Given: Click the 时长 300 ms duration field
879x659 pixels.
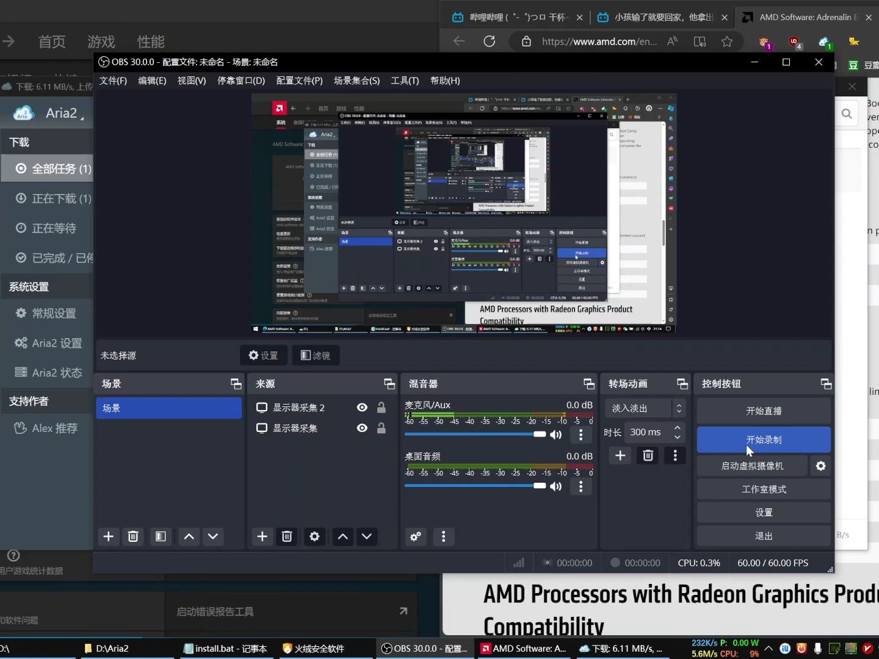Looking at the screenshot, I should point(648,432).
